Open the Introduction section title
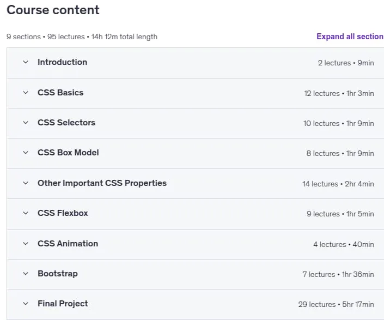Image resolution: width=384 pixels, height=320 pixels. coord(63,62)
